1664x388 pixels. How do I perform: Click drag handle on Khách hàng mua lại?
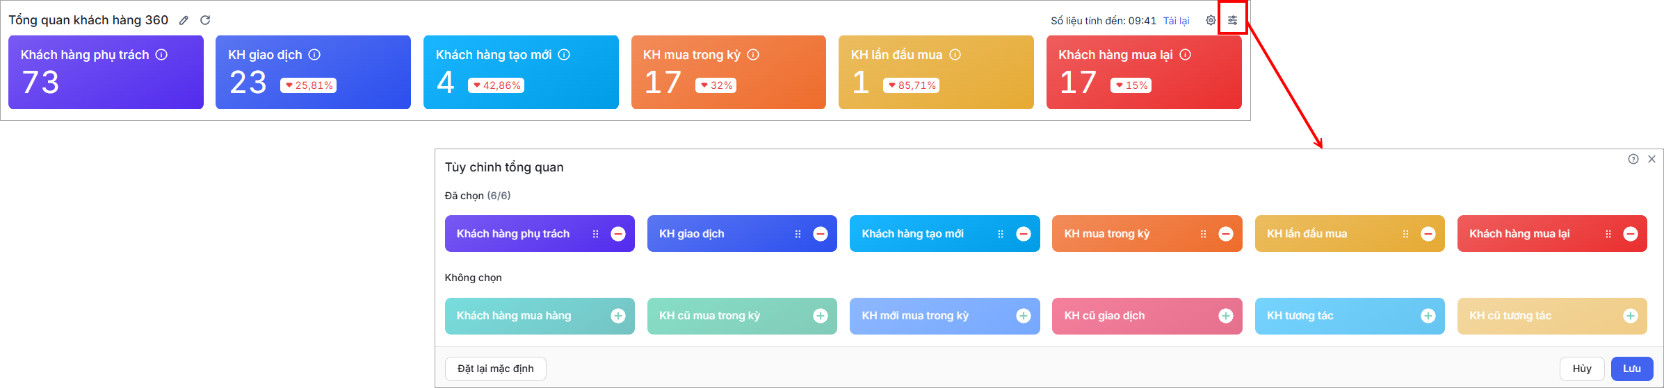(x=1608, y=234)
